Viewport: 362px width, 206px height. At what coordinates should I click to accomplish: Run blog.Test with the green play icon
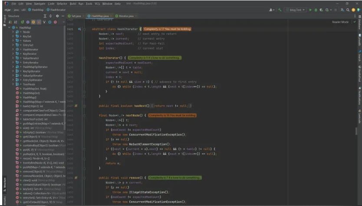(310, 10)
